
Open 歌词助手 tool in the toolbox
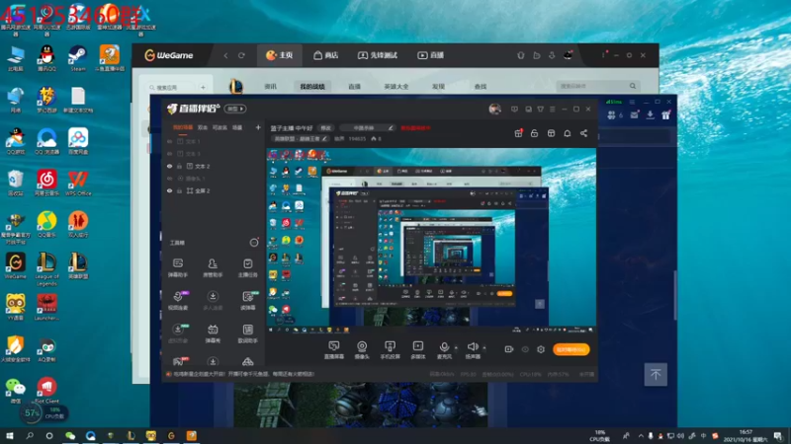(x=248, y=333)
